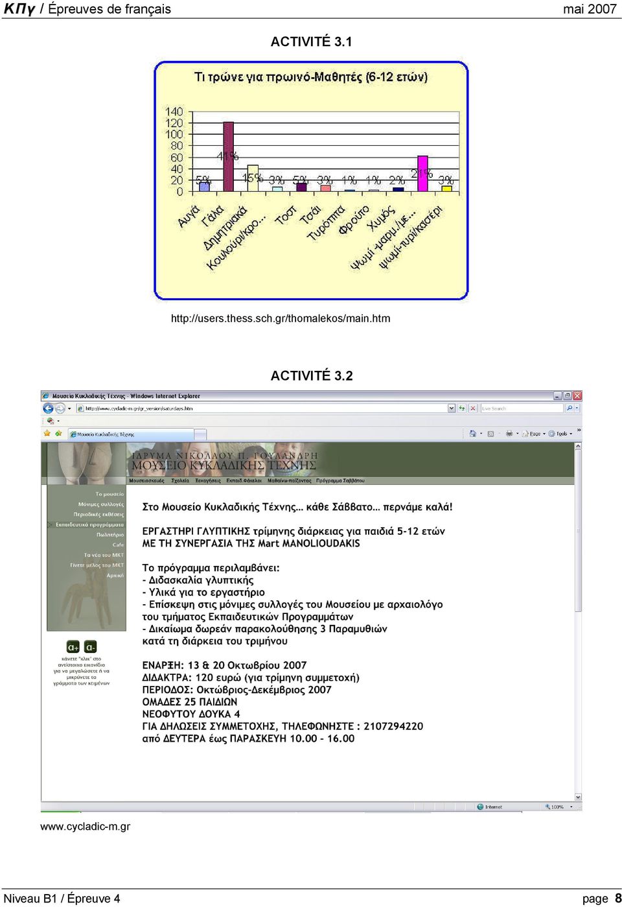This screenshot has height=907, width=622.
Task: Click the small toolbar icon below Back button
Action: tap(51, 420)
